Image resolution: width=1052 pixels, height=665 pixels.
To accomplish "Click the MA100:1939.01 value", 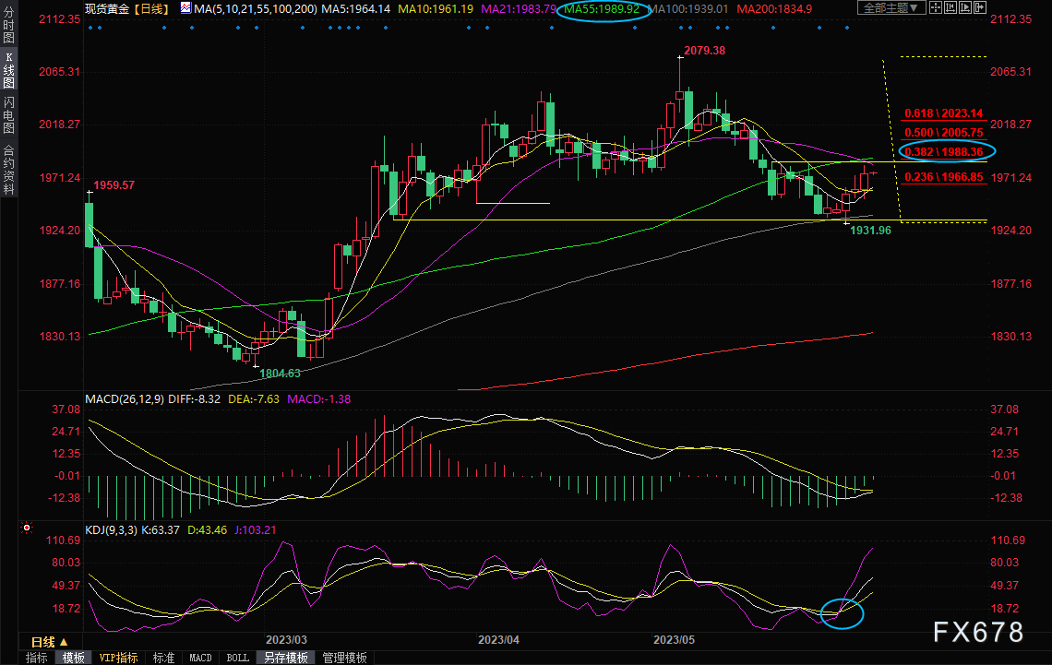I will click(687, 8).
